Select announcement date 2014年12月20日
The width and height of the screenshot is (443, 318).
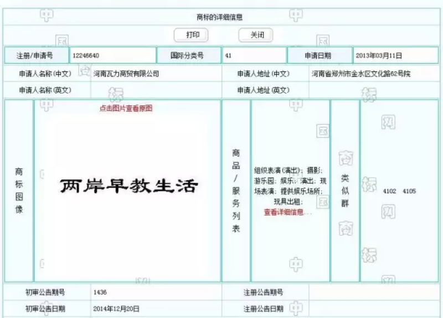tap(116, 309)
